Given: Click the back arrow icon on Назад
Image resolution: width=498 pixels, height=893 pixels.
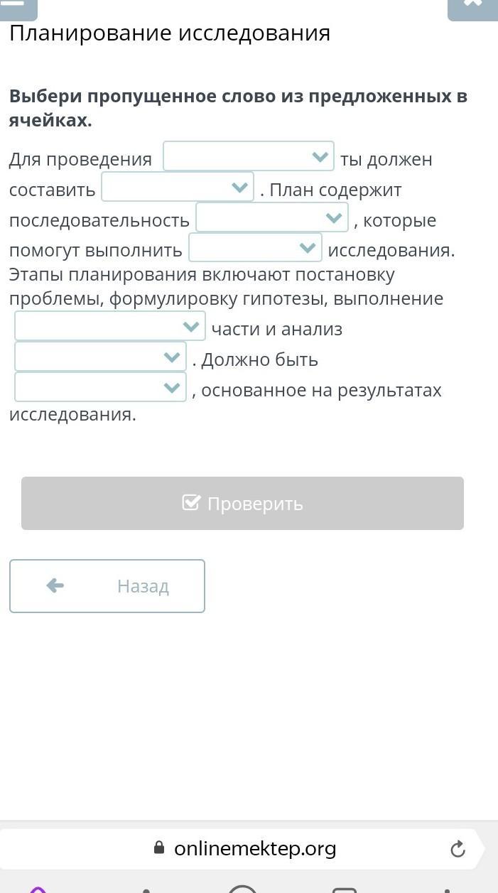Looking at the screenshot, I should click(55, 585).
